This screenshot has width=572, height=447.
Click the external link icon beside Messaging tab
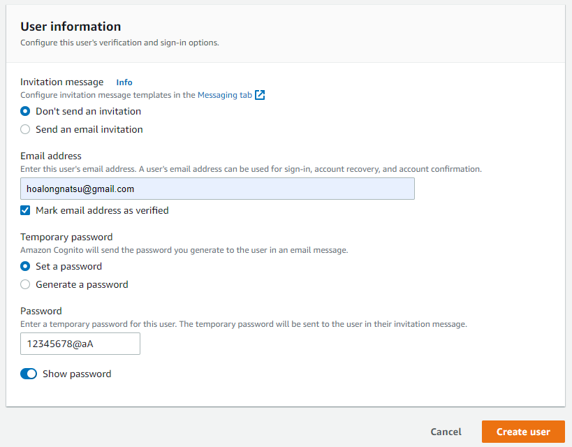260,95
